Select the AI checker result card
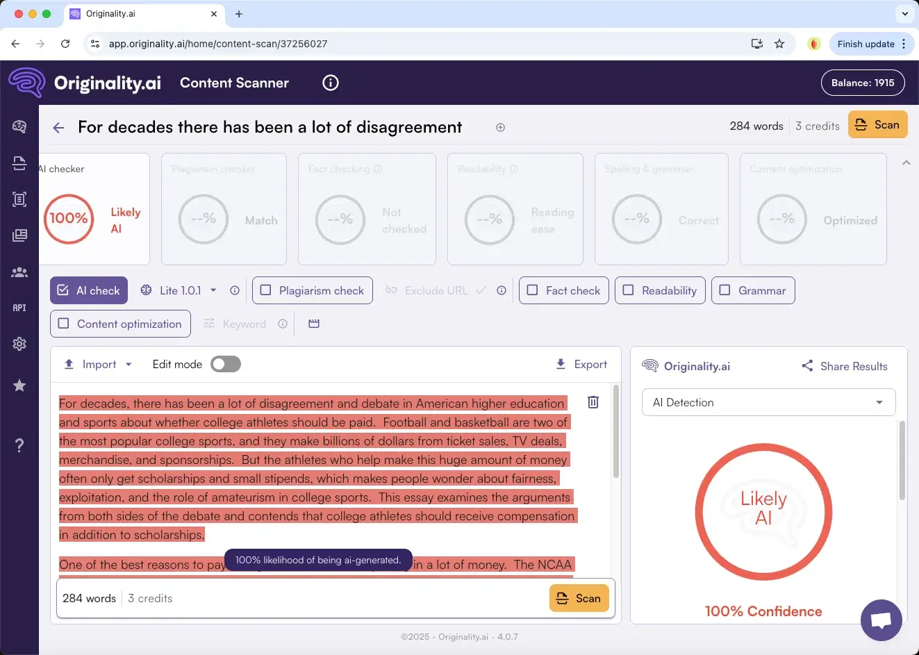The height and width of the screenshot is (655, 919). pos(94,209)
